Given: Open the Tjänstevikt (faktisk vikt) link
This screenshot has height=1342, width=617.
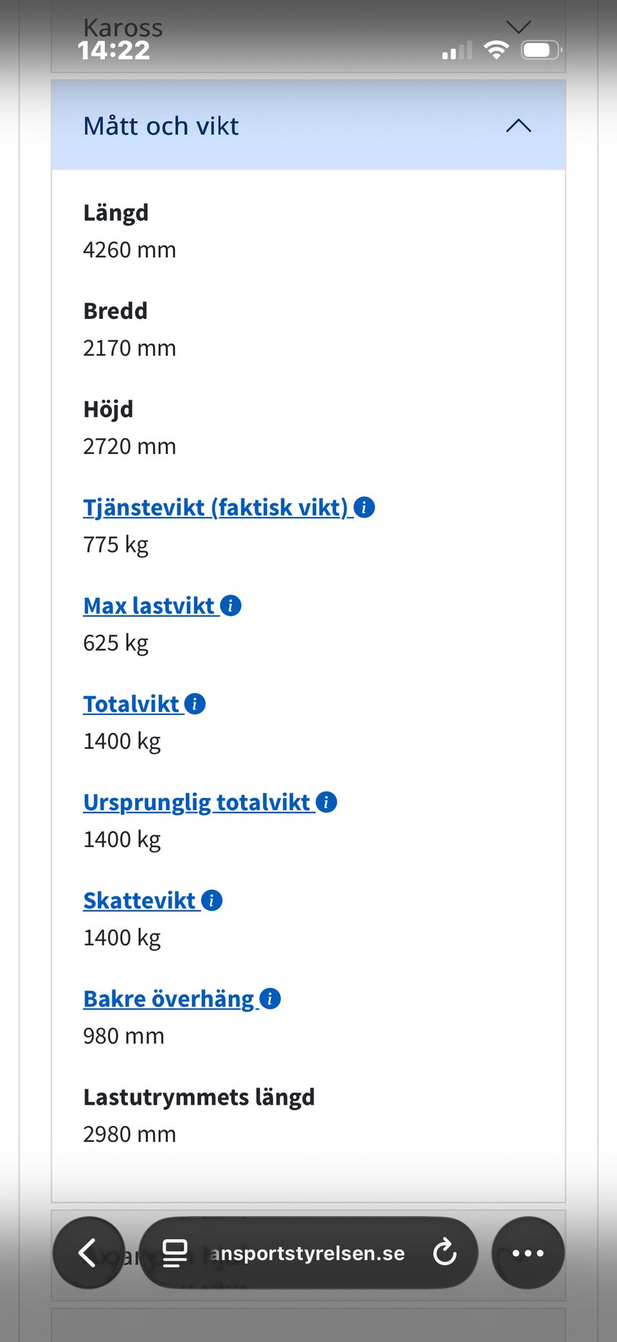Looking at the screenshot, I should pos(215,508).
